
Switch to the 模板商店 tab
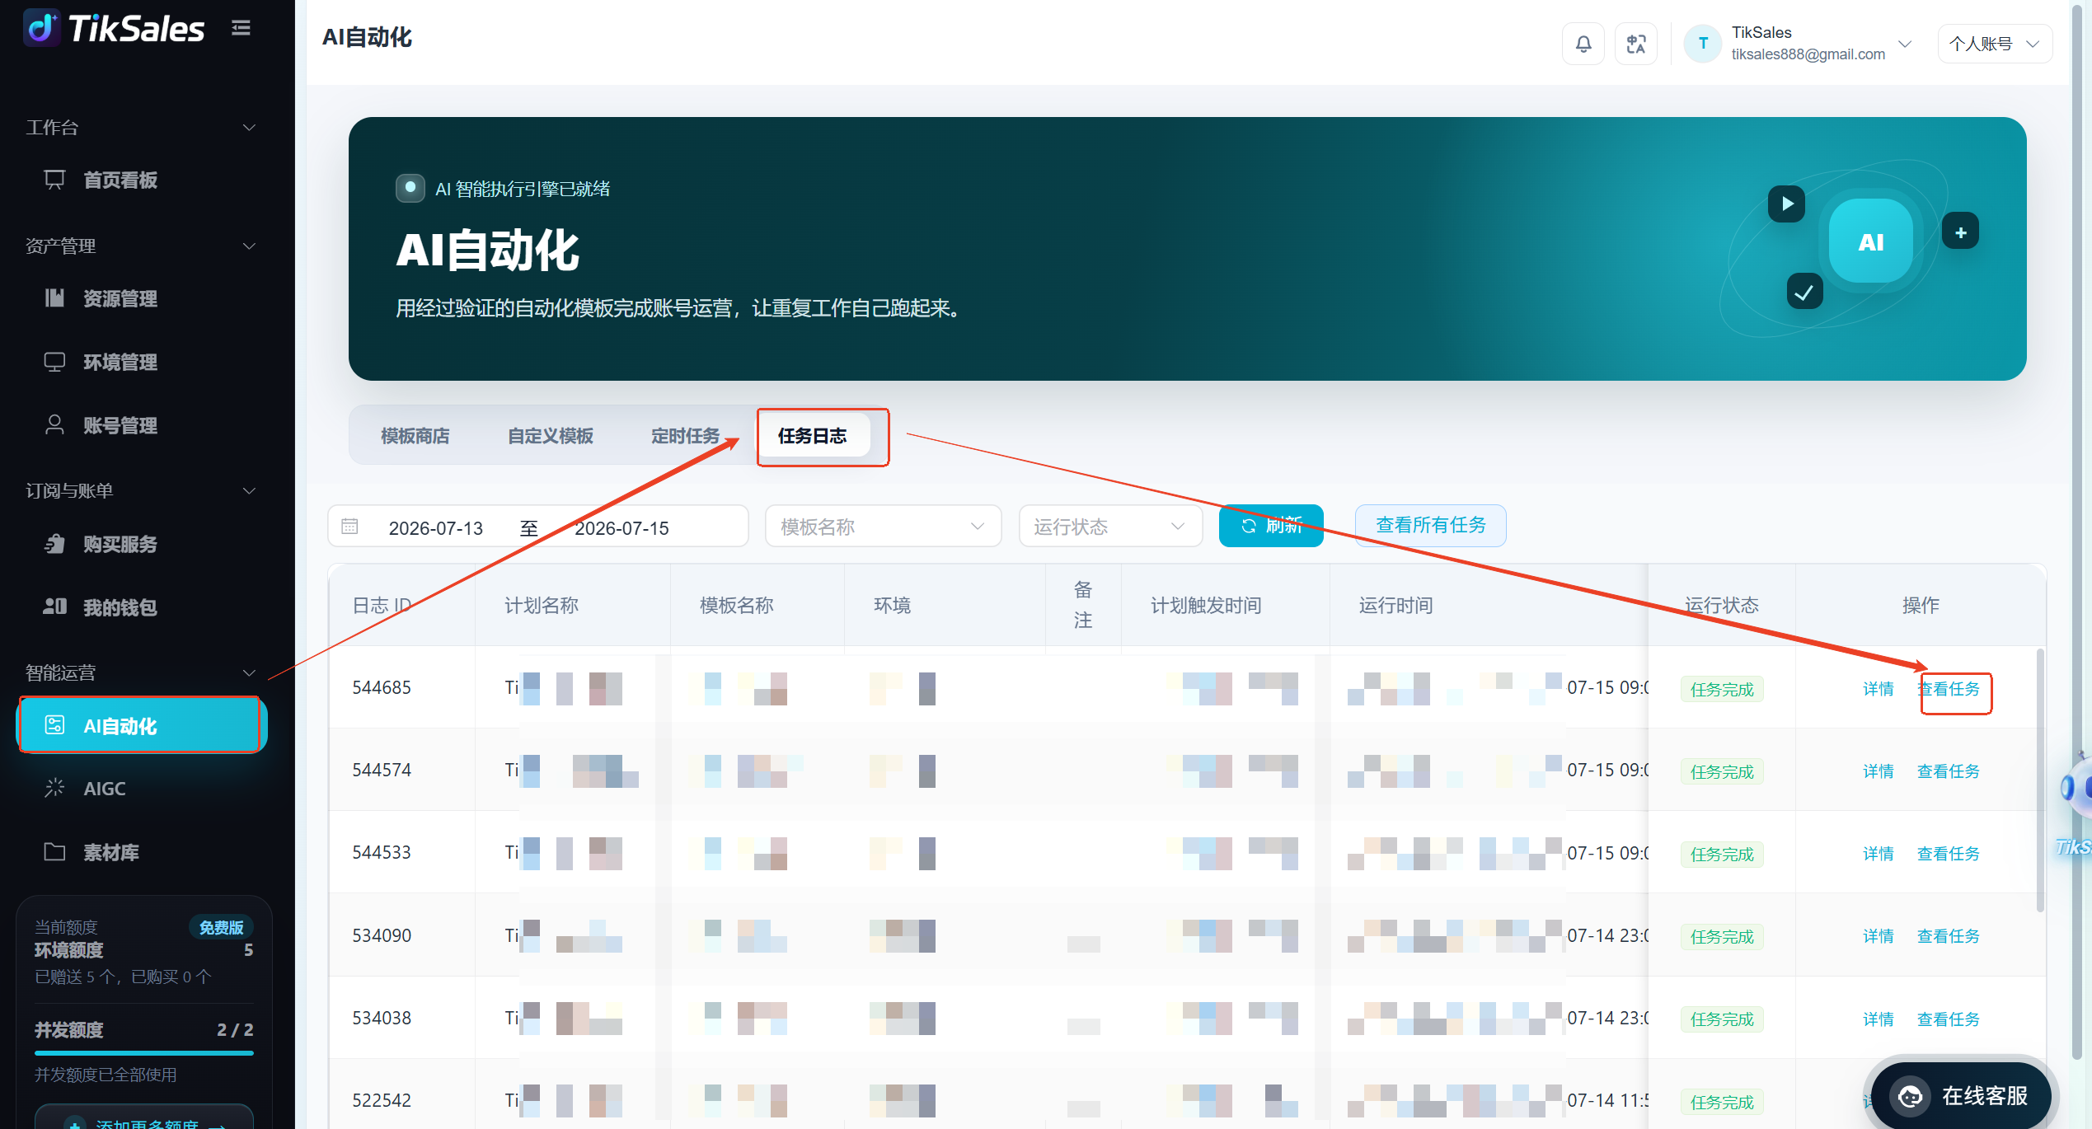point(415,436)
